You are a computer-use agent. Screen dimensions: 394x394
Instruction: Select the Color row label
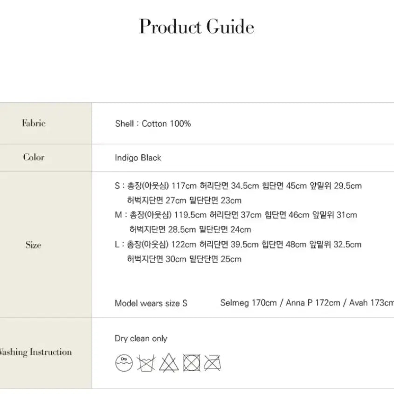click(34, 157)
